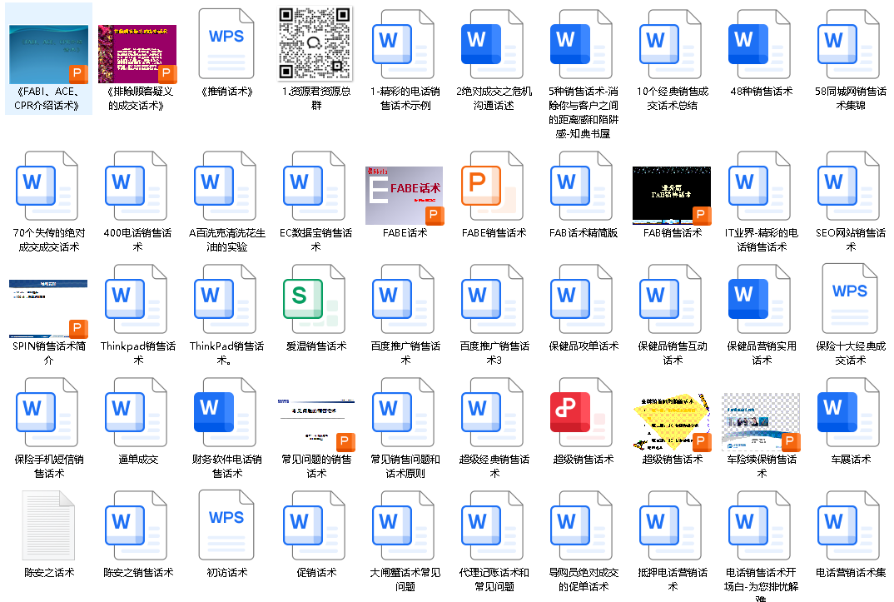Open the FAB话术精简版 Word document
Screen dimensions: 894x602
582,186
